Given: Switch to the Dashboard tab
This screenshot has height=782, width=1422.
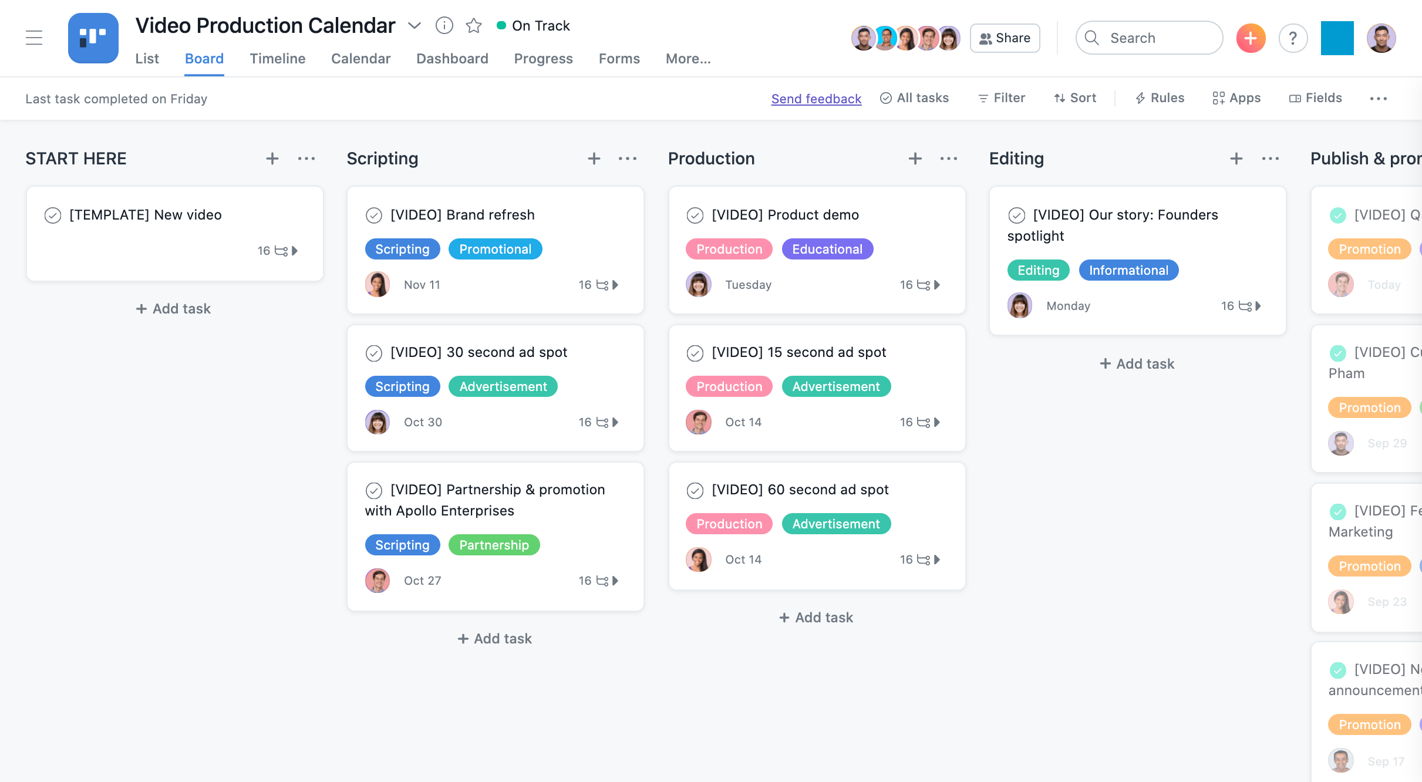Looking at the screenshot, I should (x=453, y=59).
